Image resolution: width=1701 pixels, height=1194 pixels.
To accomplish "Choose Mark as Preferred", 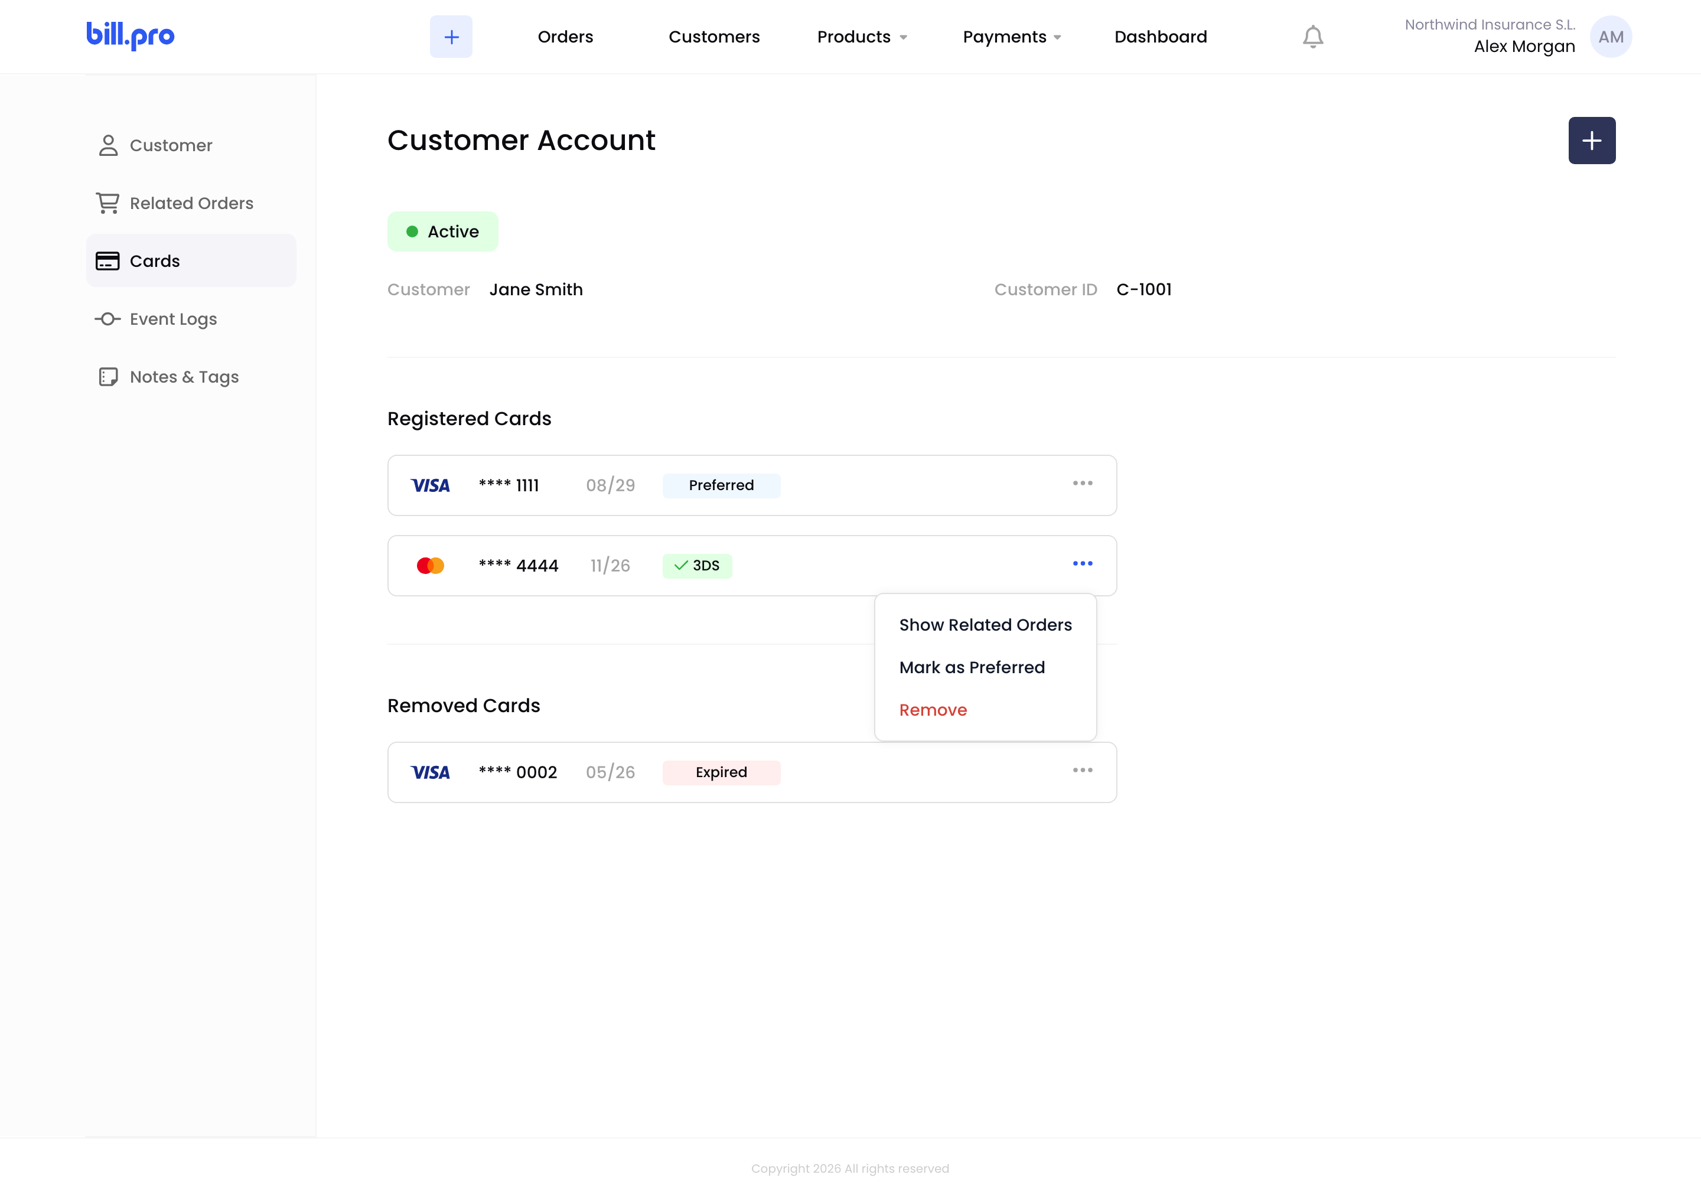I will click(x=972, y=667).
